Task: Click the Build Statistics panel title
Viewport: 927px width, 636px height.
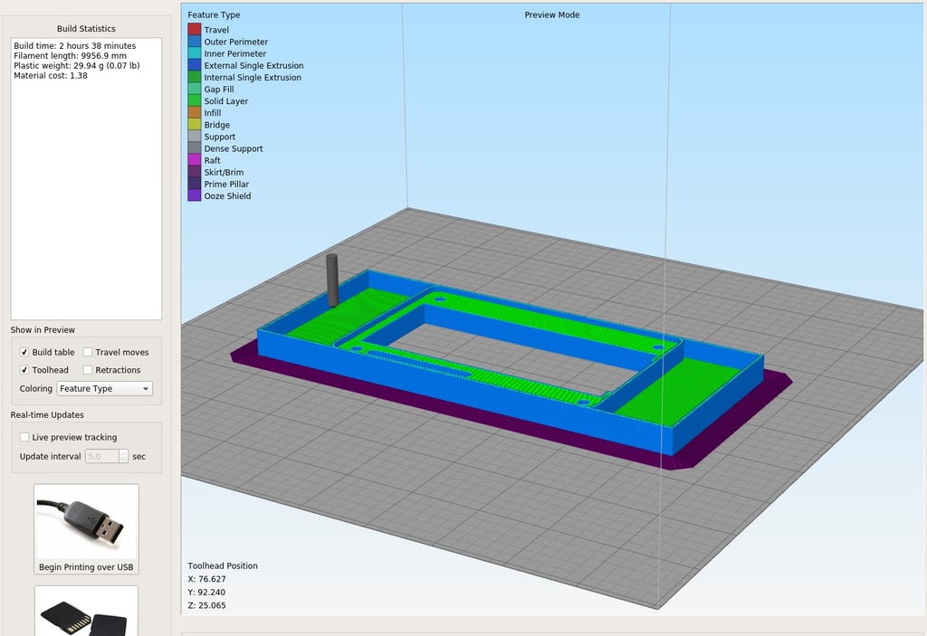Action: coord(86,28)
